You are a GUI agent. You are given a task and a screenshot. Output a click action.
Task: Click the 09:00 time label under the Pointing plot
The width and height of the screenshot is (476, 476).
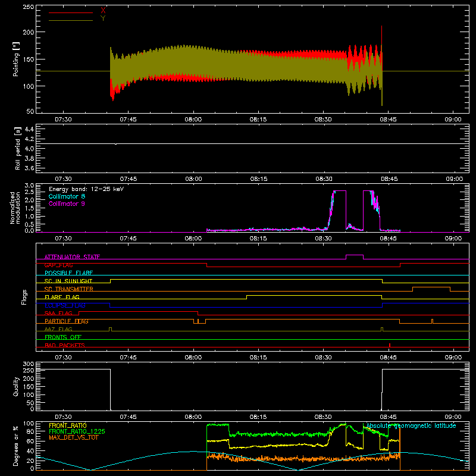pos(453,120)
